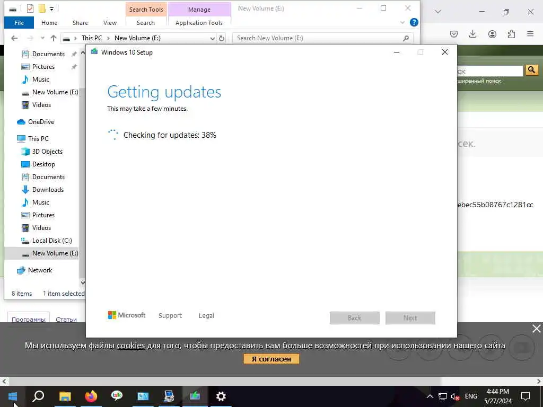Viewport: 543px width, 407px height.
Task: Click the Back button in Setup
Action: coord(355,318)
